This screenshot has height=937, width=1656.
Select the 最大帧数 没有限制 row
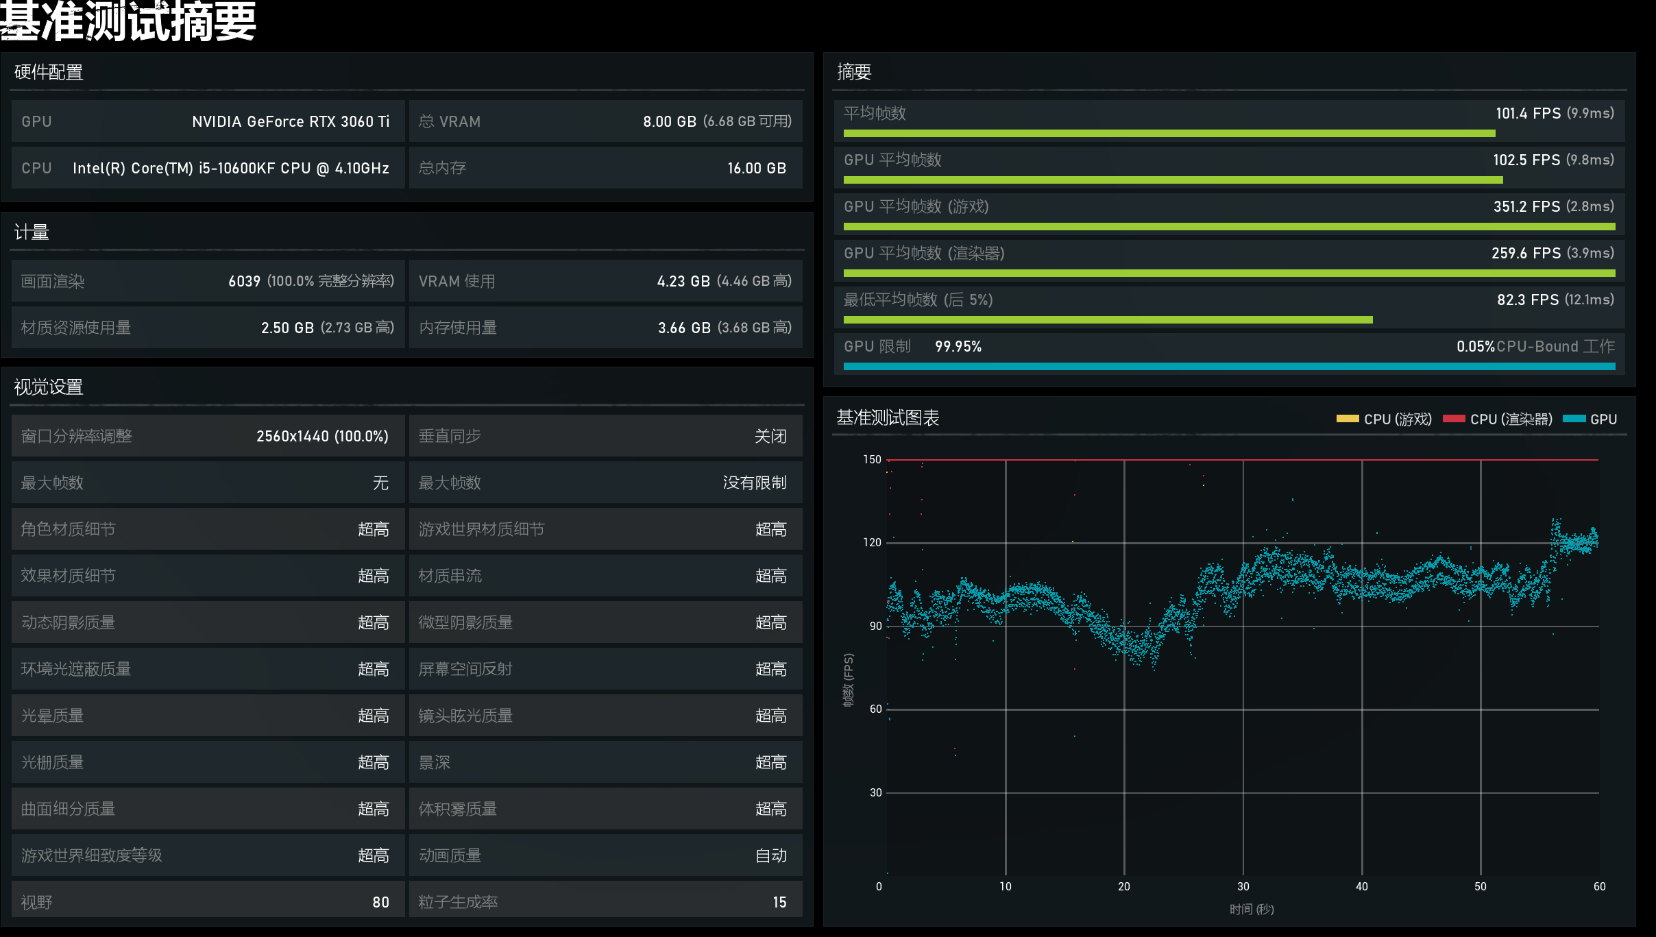pyautogui.click(x=605, y=483)
